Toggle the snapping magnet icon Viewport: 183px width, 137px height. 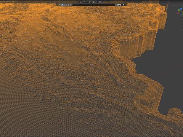[94, 2]
